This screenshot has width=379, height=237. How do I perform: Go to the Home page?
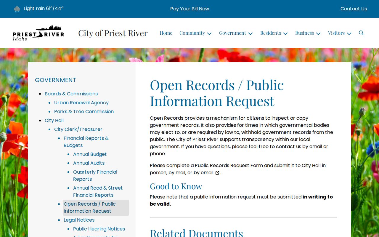166,33
